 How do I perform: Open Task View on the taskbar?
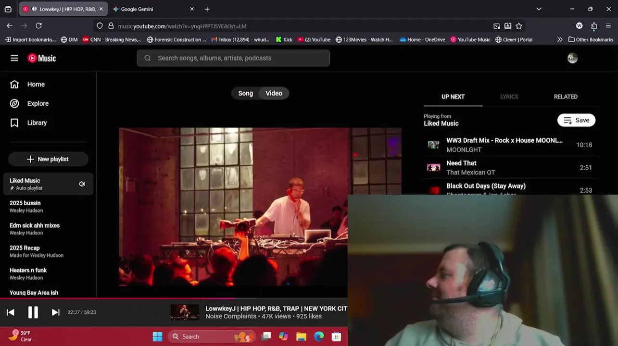(x=265, y=337)
